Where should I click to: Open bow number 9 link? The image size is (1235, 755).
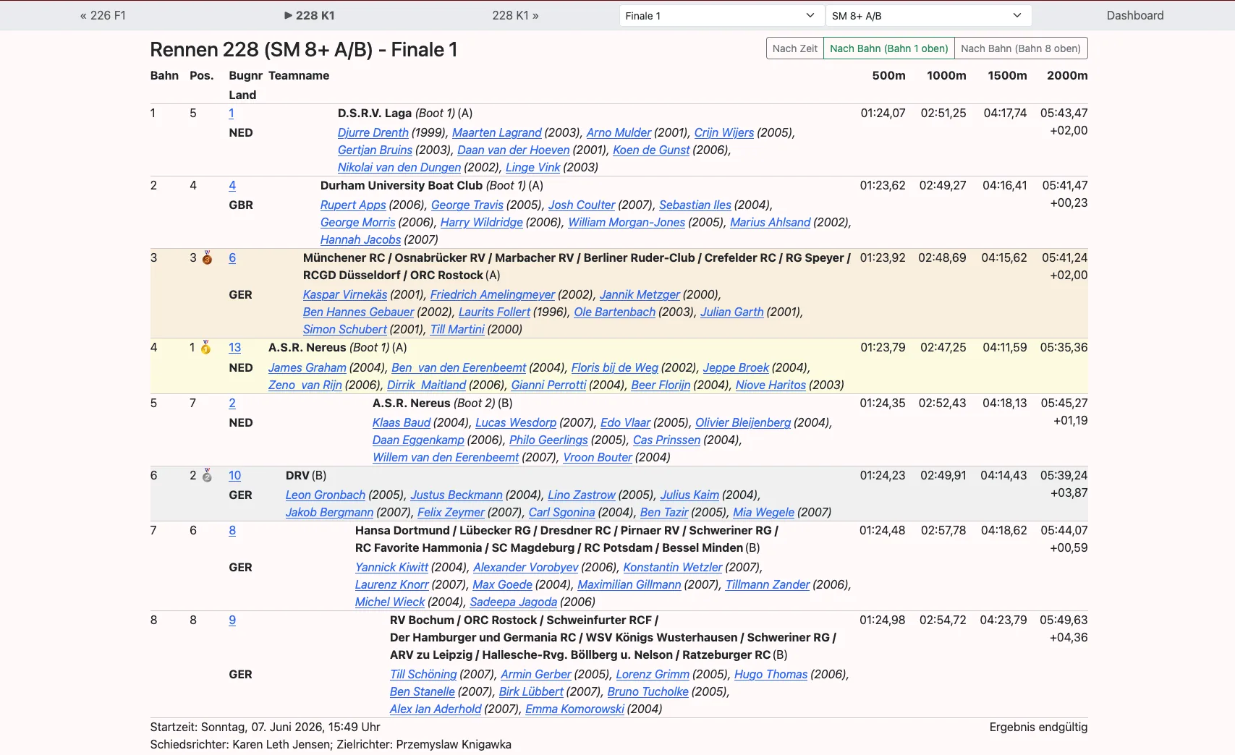click(232, 620)
